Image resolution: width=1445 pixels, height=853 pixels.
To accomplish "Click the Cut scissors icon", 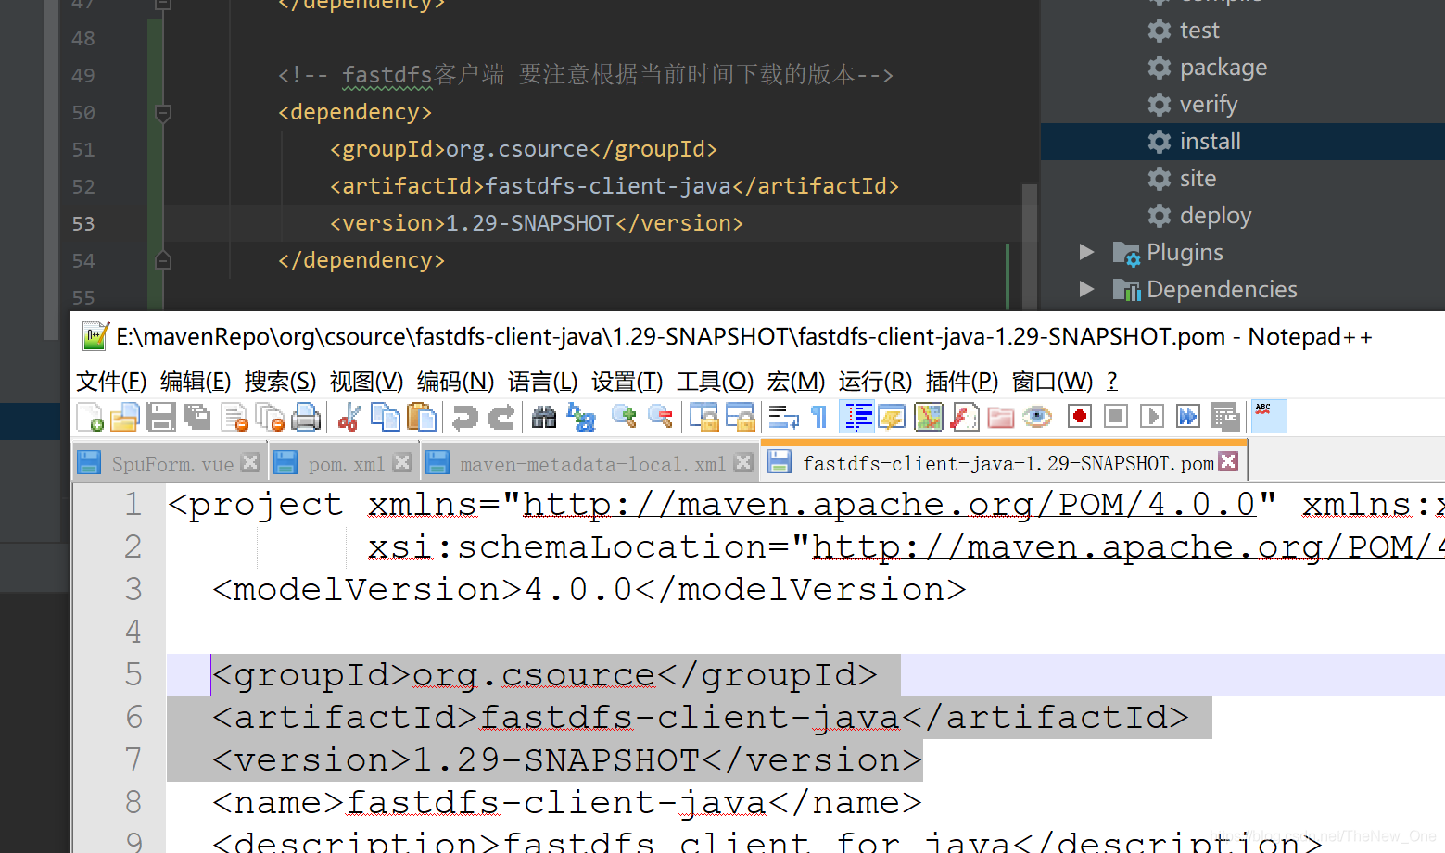I will click(349, 418).
